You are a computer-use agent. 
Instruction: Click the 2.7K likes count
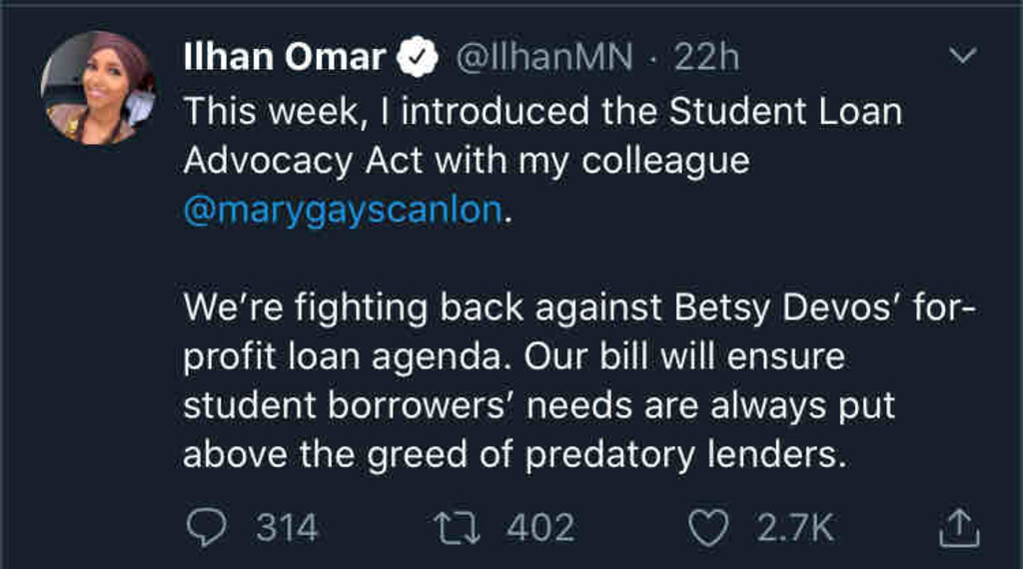point(794,527)
